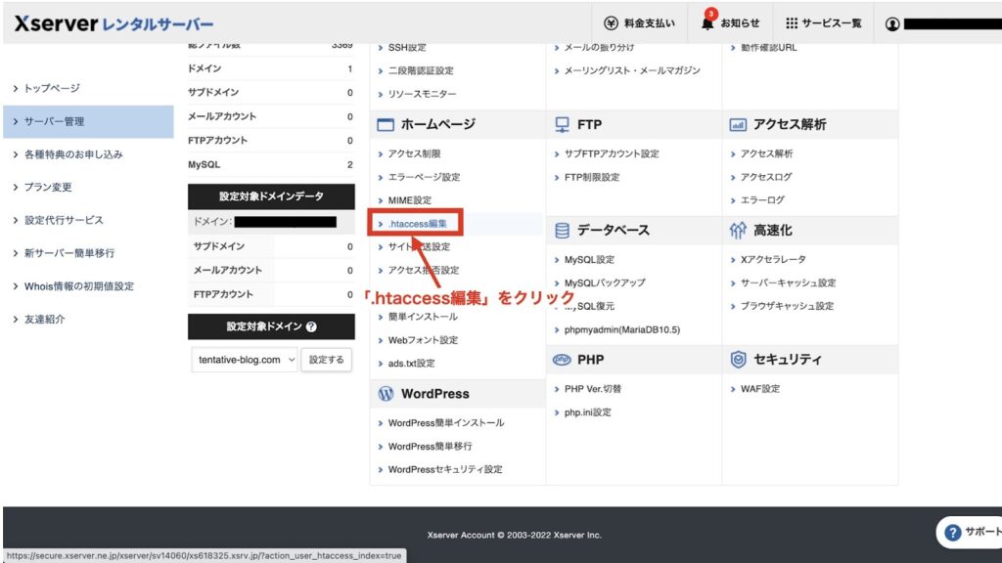
Task: Open the .htaccess編集 link
Action: click(417, 224)
